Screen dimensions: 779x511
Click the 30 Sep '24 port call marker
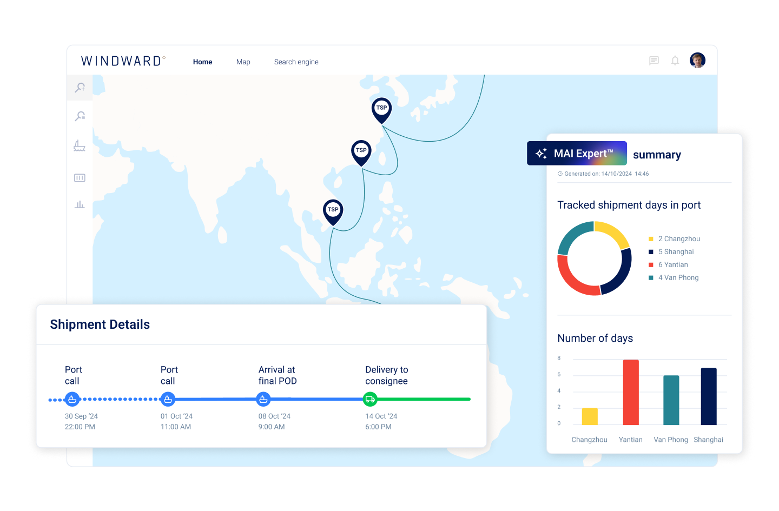pos(72,400)
